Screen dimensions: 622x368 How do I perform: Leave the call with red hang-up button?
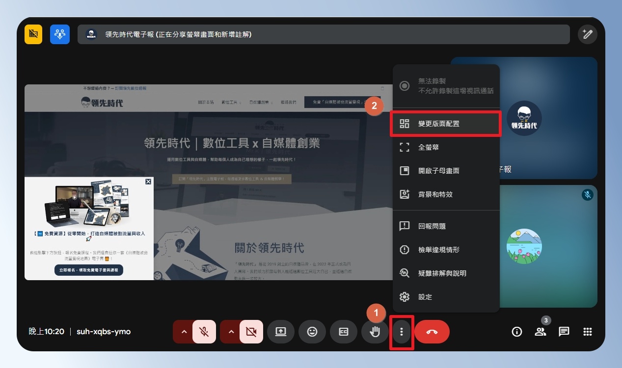[432, 332]
